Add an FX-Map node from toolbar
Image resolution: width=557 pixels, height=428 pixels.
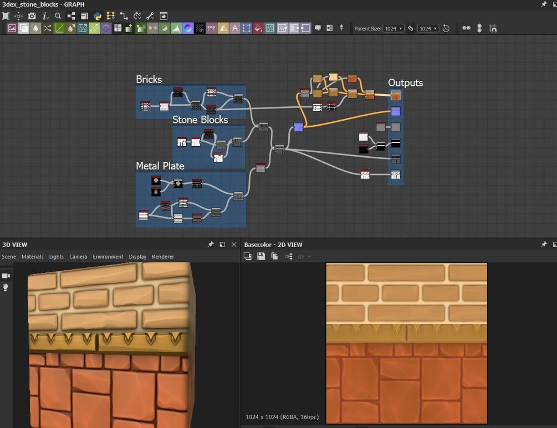click(x=117, y=28)
